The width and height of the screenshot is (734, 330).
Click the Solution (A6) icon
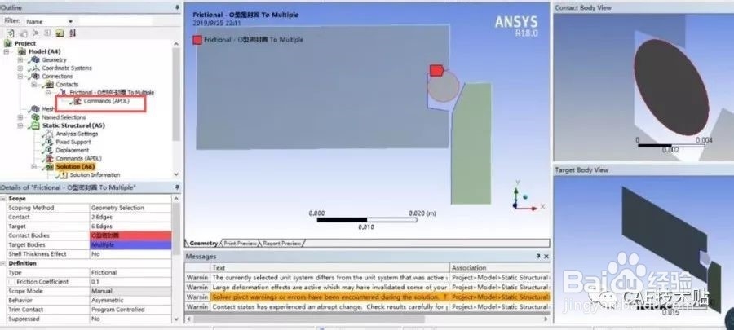(49, 167)
